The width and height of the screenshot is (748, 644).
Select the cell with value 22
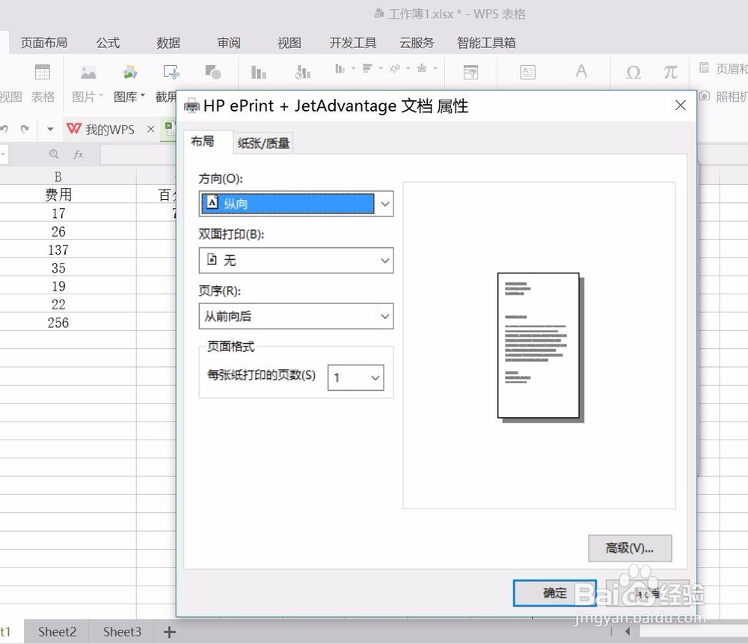[x=58, y=304]
